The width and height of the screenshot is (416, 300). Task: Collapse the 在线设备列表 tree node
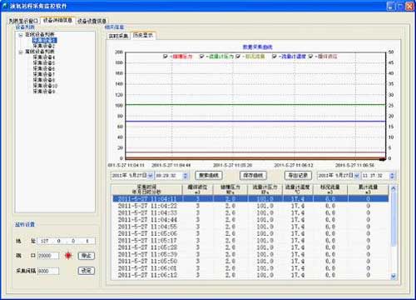point(21,35)
